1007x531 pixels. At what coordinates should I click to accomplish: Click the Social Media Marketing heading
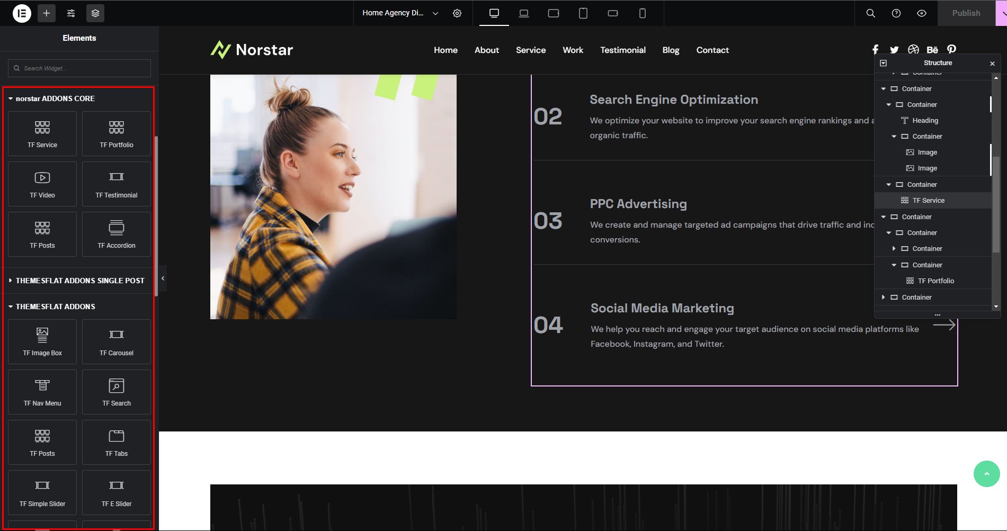click(662, 308)
